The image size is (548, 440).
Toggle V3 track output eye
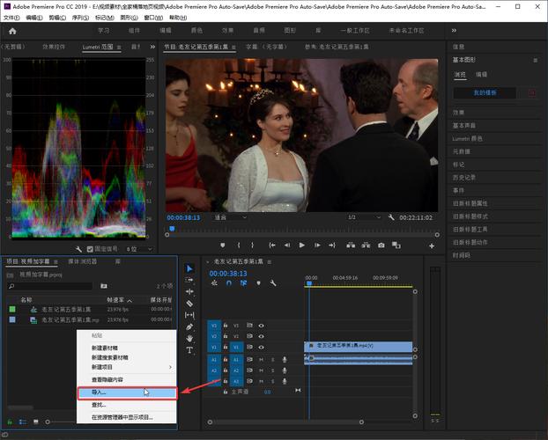(x=261, y=326)
